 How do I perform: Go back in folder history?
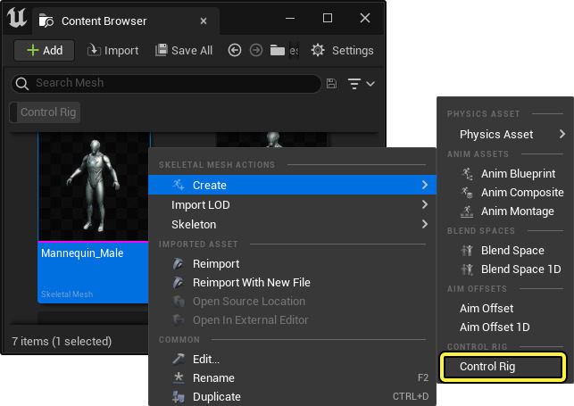click(235, 50)
